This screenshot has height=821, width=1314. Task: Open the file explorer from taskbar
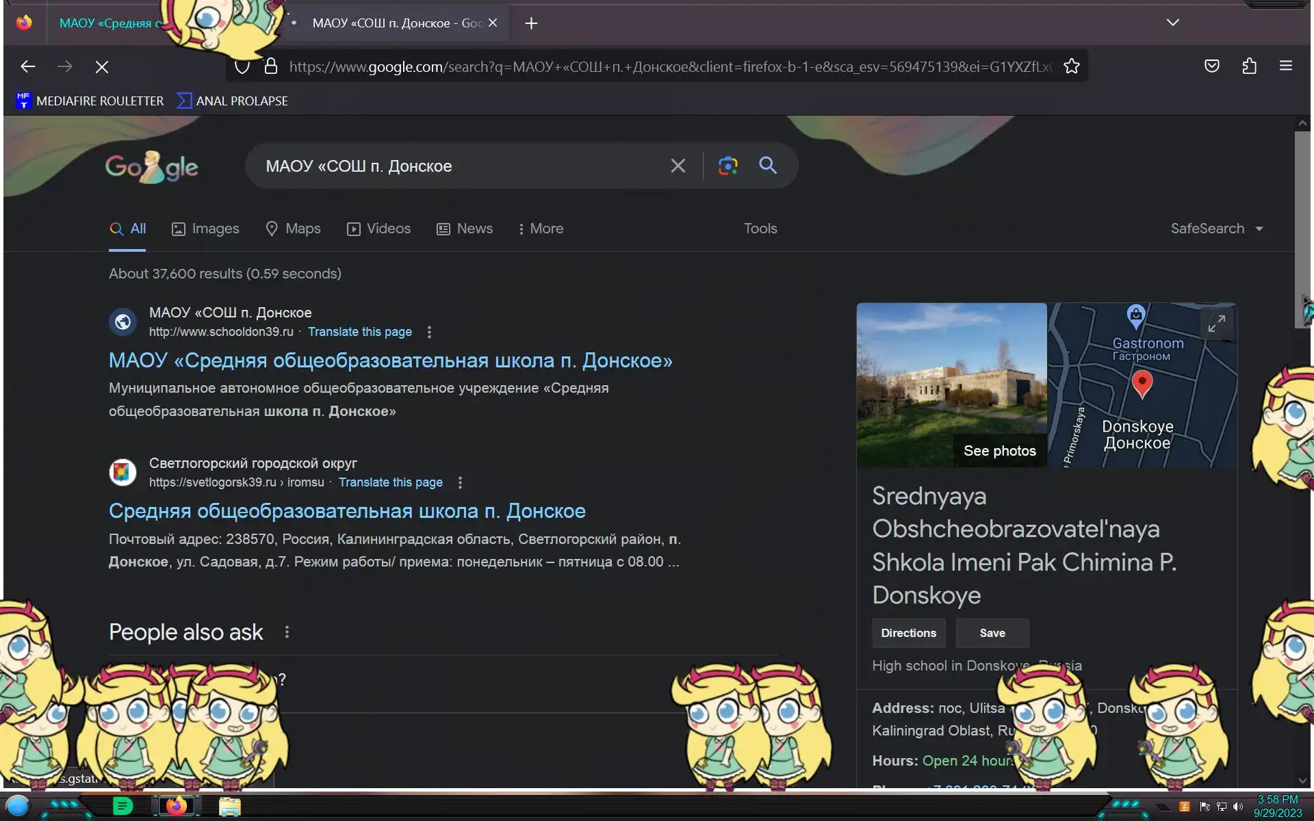(229, 807)
